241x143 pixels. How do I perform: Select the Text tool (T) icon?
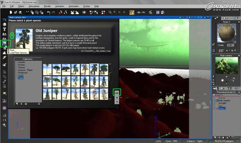coord(5,29)
